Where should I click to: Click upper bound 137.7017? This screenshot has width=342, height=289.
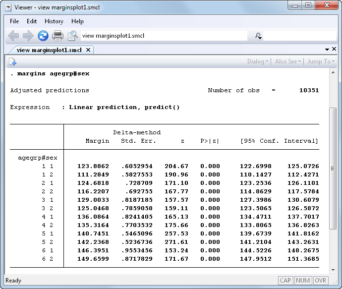coord(303,217)
